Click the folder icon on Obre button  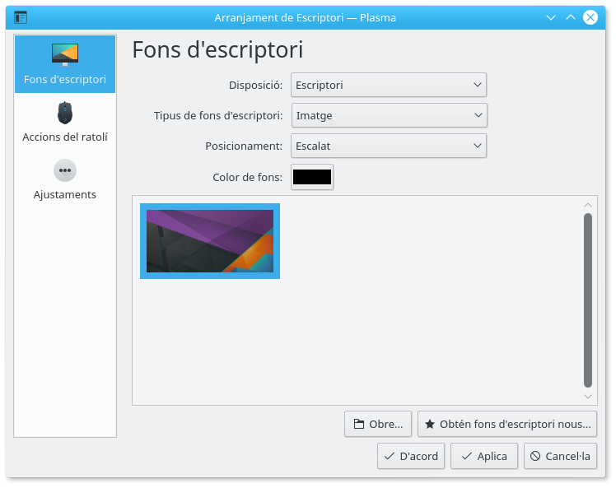pos(358,425)
